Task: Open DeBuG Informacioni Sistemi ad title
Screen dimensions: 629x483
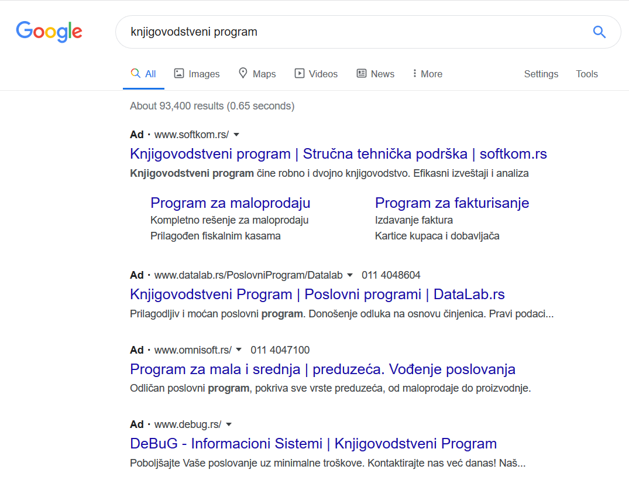Action: pos(313,444)
